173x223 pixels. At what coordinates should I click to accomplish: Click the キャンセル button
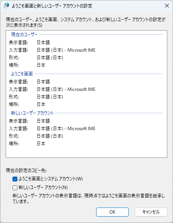(x=151, y=212)
